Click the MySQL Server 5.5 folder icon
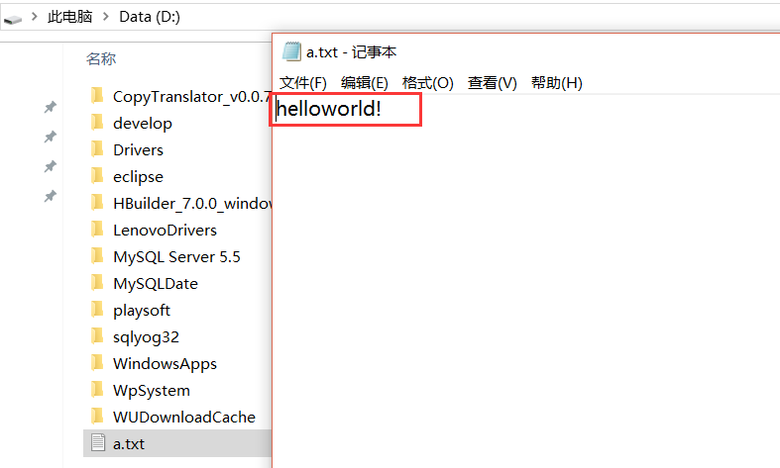 tap(97, 256)
